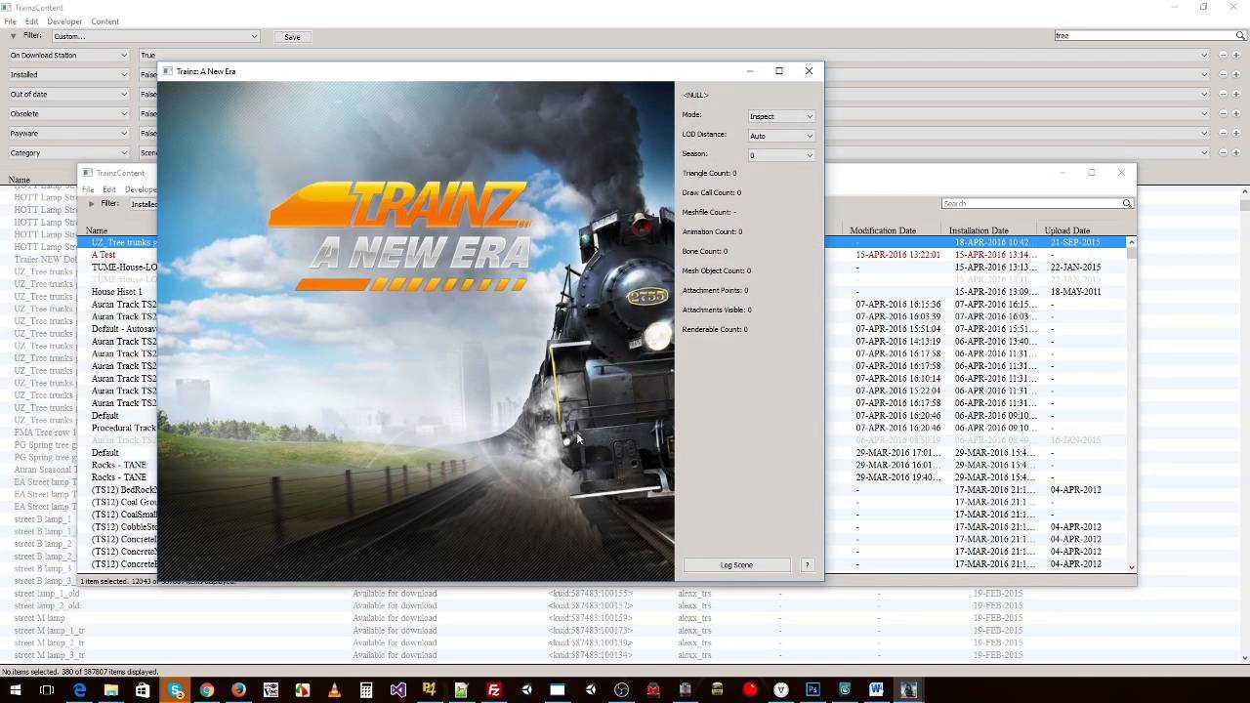Click the magnifier in the second TrainzContent window's search
Screen dimensions: 1250x703
pyautogui.click(x=1127, y=203)
